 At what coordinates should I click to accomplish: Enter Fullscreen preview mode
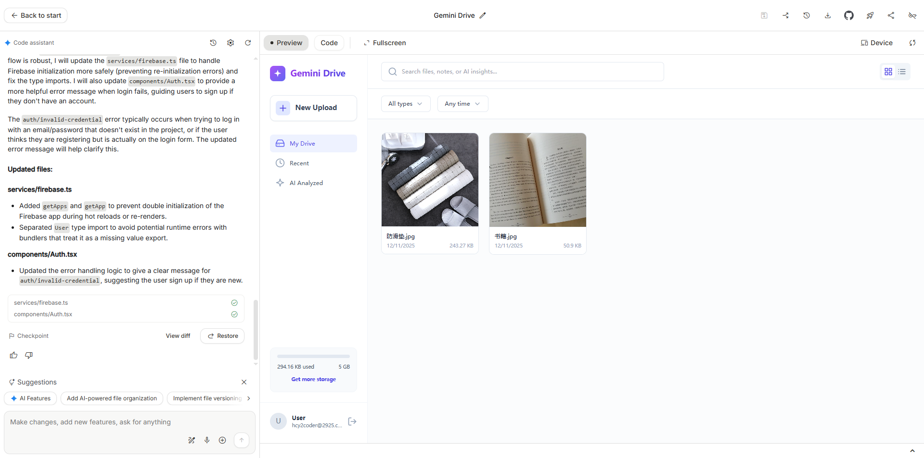(x=385, y=43)
